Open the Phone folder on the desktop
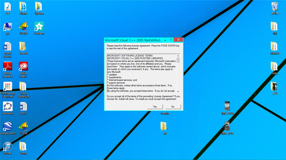The height and width of the screenshot is (160, 286). point(23,7)
